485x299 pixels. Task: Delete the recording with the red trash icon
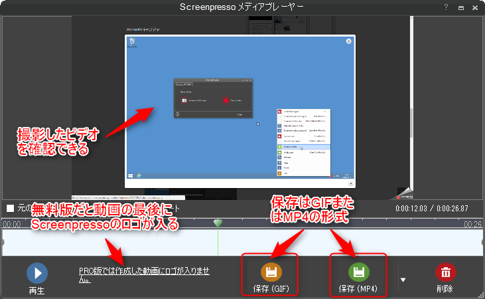tap(445, 272)
